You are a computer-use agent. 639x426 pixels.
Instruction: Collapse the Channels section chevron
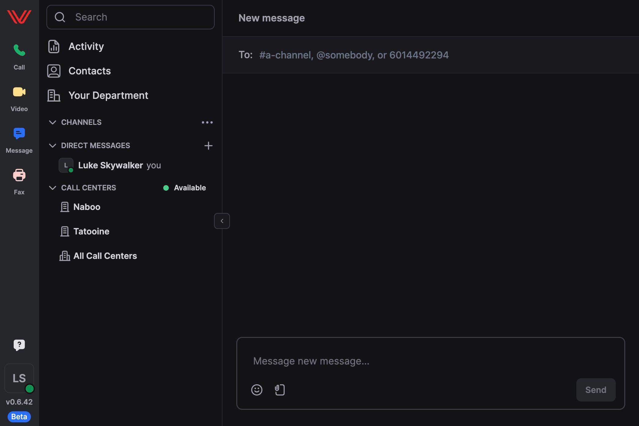(53, 122)
